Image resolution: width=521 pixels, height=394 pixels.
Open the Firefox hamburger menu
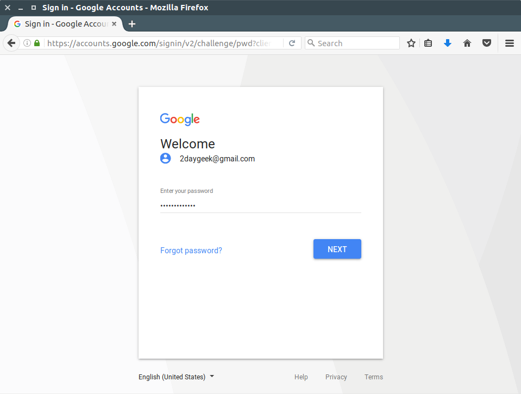point(510,43)
